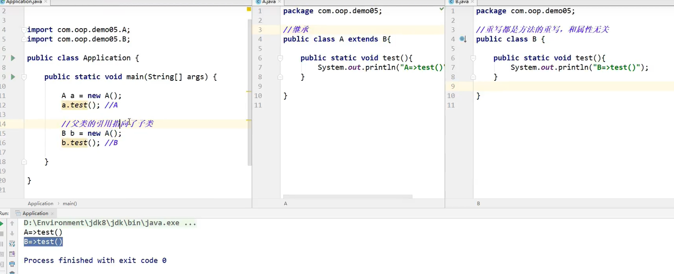Click the yellow warning indicator in Application.java
Viewport: 674px width, 274px height.
249,9
